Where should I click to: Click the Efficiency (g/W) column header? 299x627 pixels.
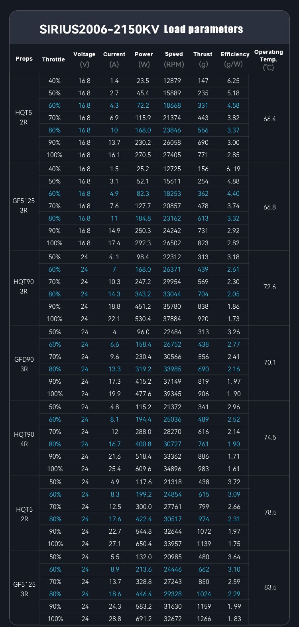coord(235,59)
